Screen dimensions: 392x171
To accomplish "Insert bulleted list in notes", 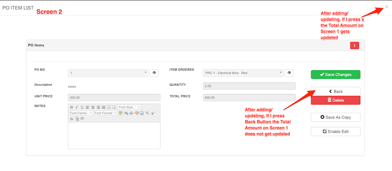I will click(114, 107).
